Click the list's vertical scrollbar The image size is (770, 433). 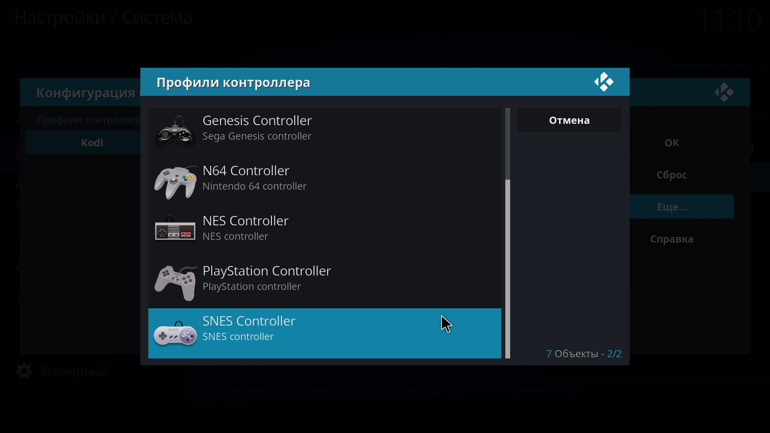click(507, 269)
